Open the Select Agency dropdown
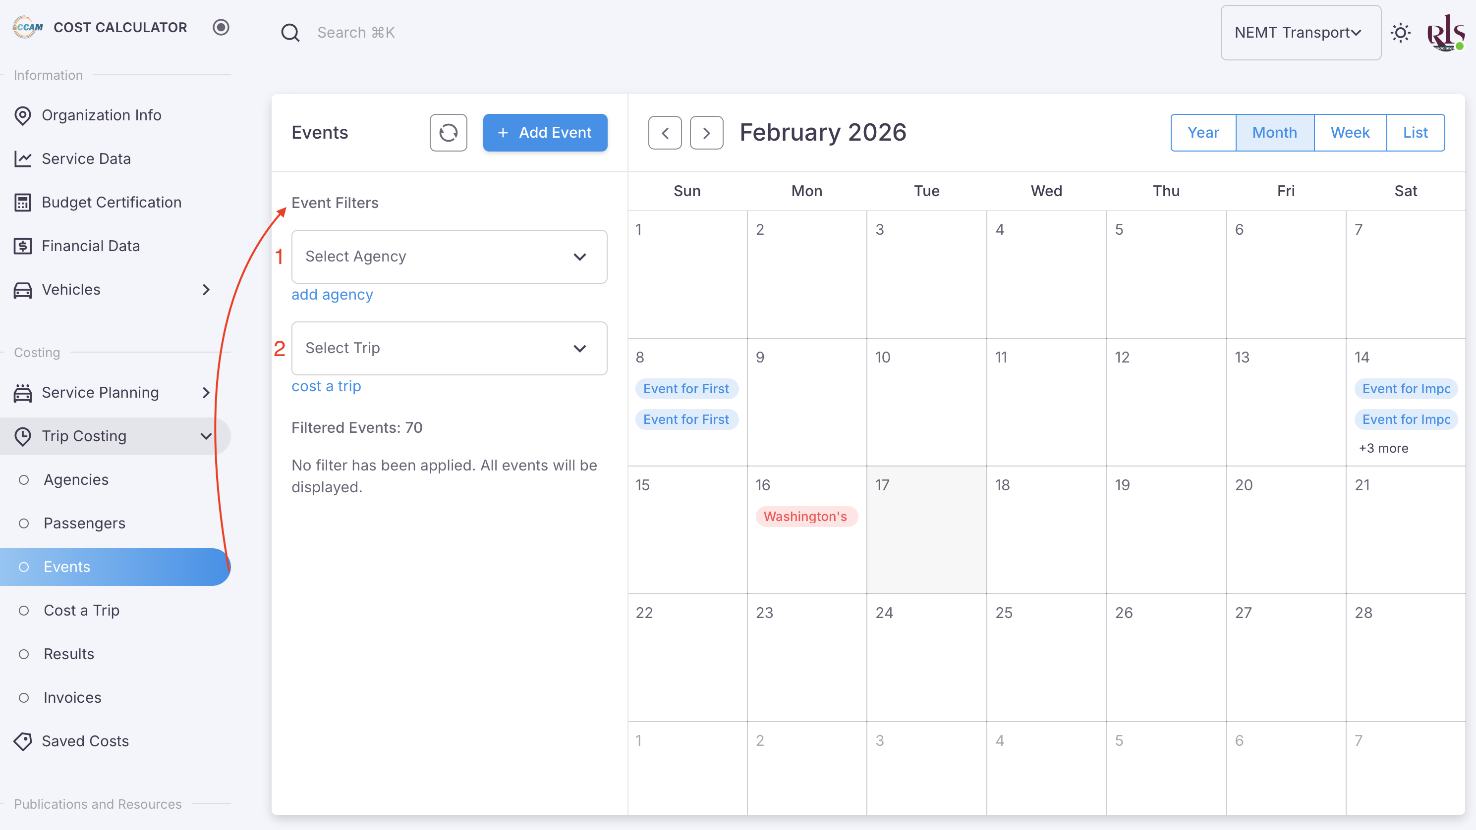Screen dimensions: 1476x830 (449, 257)
